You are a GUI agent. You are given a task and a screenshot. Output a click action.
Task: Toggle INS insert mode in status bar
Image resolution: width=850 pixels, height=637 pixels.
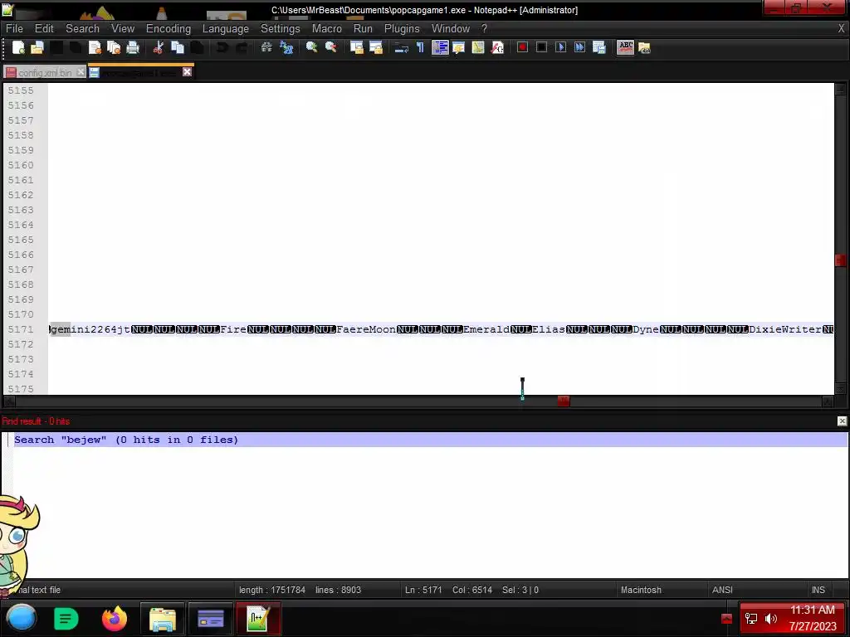click(x=818, y=590)
